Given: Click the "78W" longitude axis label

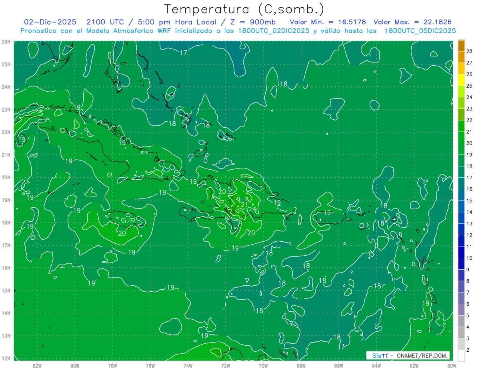Looking at the screenshot, I should (112, 365).
